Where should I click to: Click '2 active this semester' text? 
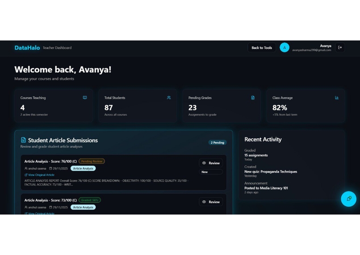34,115
